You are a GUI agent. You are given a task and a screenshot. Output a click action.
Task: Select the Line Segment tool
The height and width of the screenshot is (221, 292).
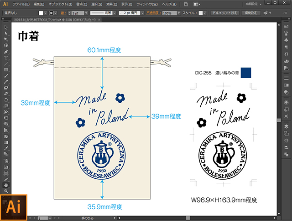(x=6, y=64)
